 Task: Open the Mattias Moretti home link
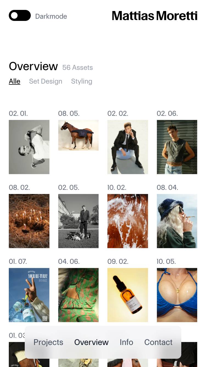(155, 16)
